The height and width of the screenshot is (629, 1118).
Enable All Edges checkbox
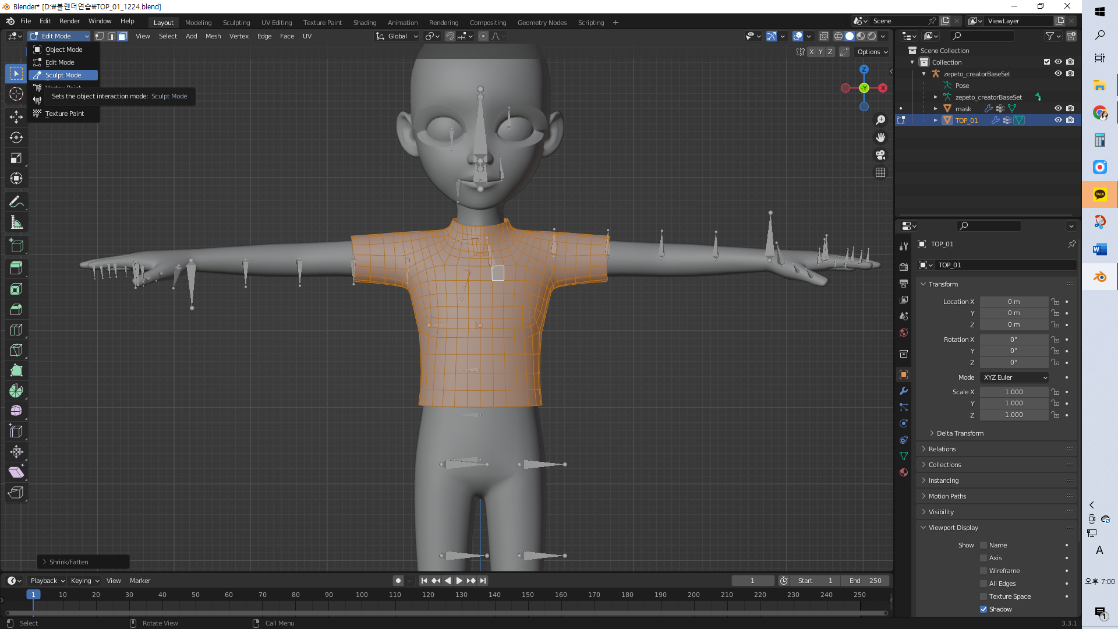[x=983, y=584]
